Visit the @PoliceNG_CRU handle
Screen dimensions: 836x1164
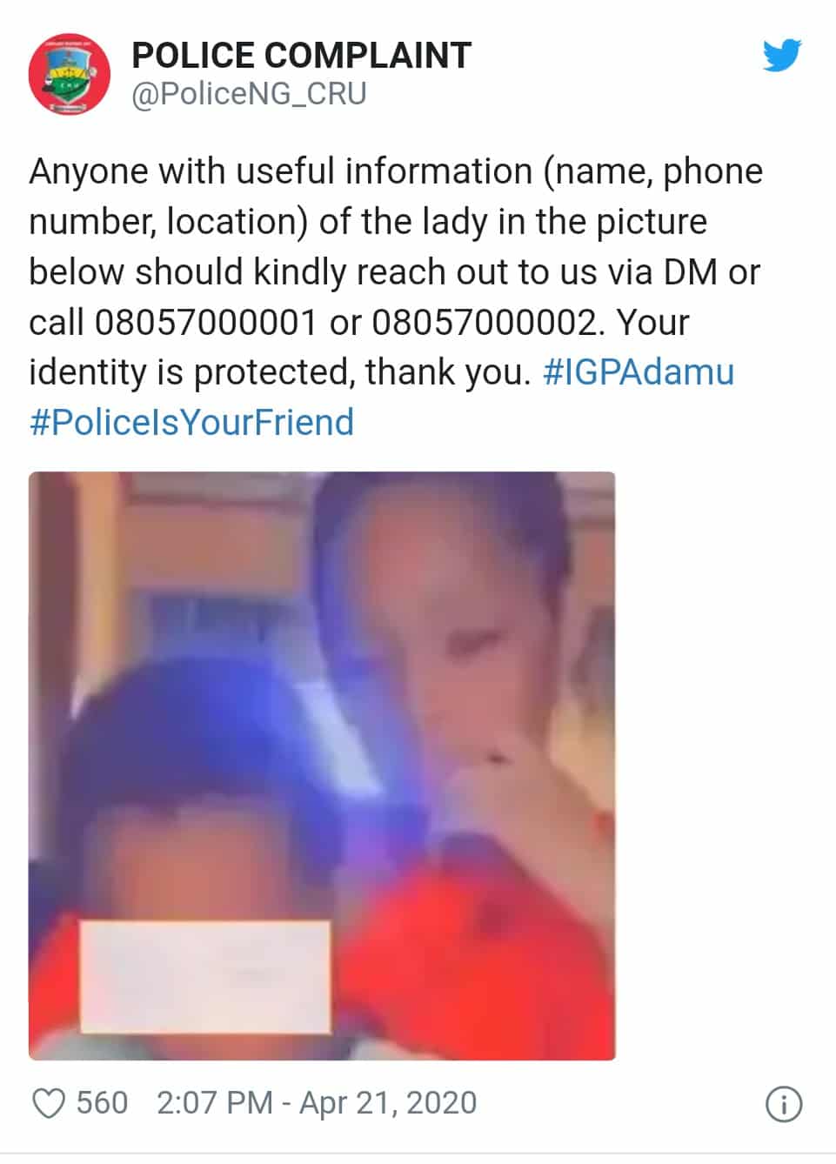[x=249, y=94]
